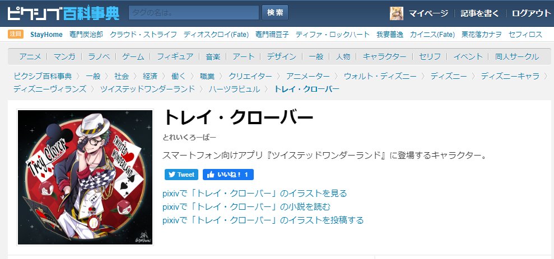Open the ディオスクロイ(Fate) trending tag
The image size is (554, 259).
pos(216,35)
